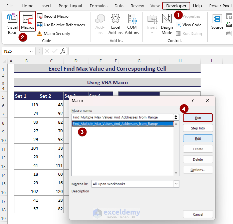Click the macro list scroll up arrow

(x=176, y=124)
